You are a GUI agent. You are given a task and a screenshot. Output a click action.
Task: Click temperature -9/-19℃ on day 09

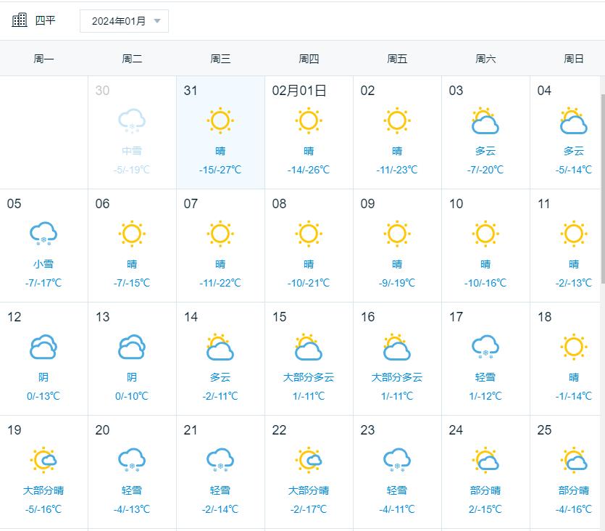(x=397, y=283)
